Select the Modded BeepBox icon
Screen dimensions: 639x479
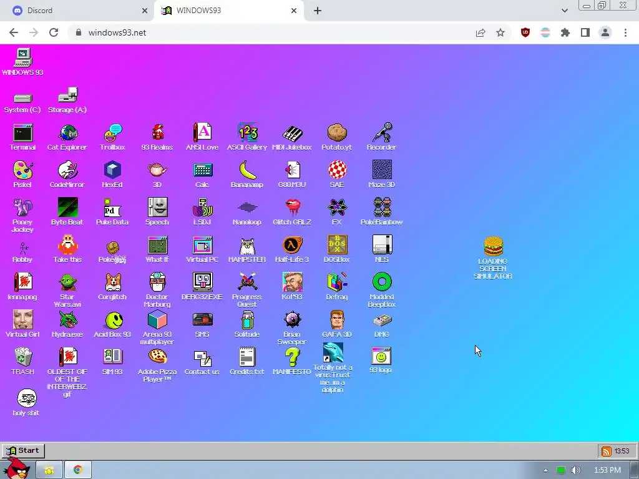(x=382, y=290)
